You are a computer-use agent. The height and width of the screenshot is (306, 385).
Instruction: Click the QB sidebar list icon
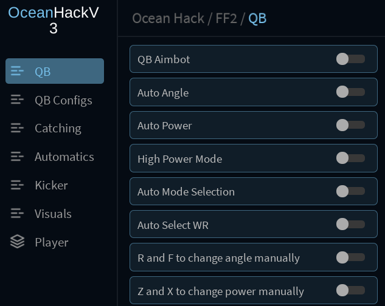click(17, 72)
